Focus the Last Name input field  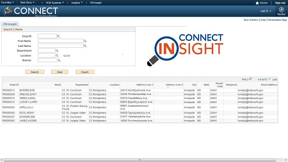[61, 46]
